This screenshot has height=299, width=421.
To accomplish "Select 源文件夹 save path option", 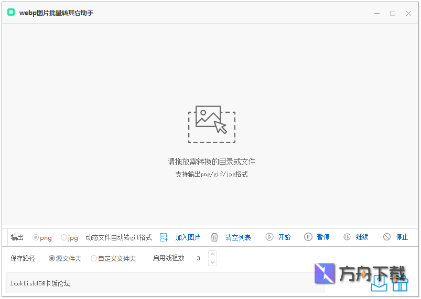I will coord(65,258).
